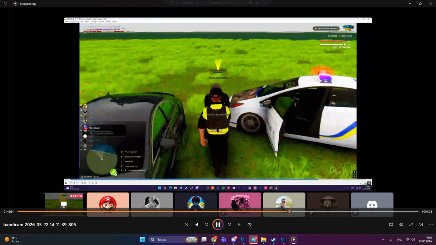This screenshot has height=245, width=436.
Task: Open File Explorer from taskbar
Action: point(263,240)
